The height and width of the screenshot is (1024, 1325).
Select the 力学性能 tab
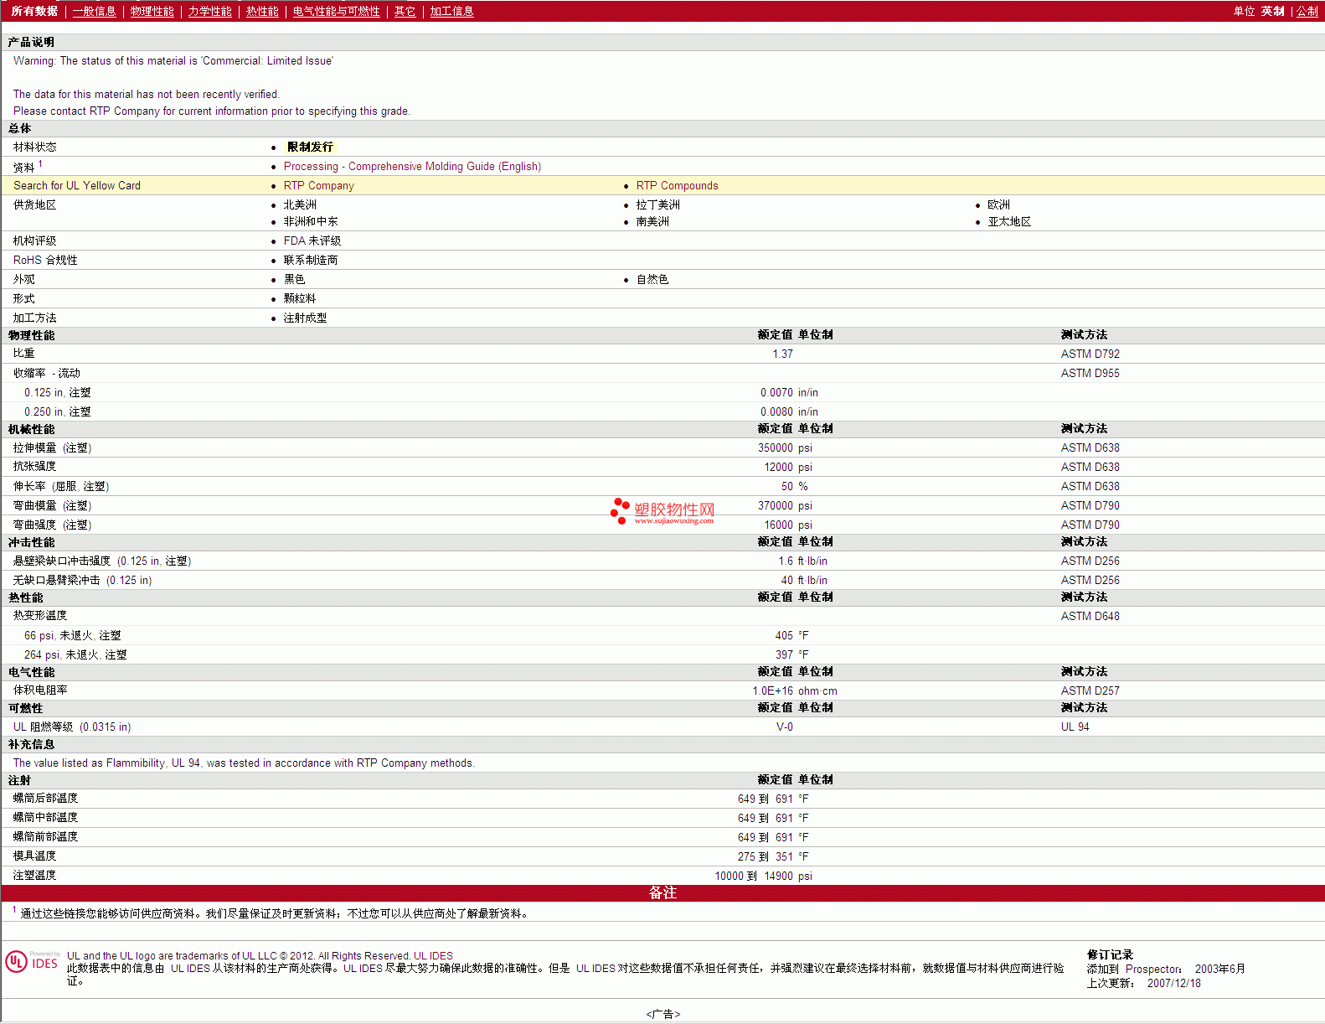point(209,11)
